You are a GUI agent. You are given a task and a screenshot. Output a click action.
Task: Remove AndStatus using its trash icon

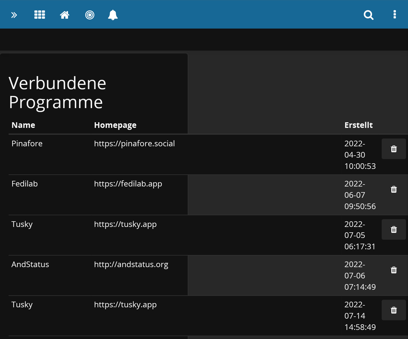394,270
